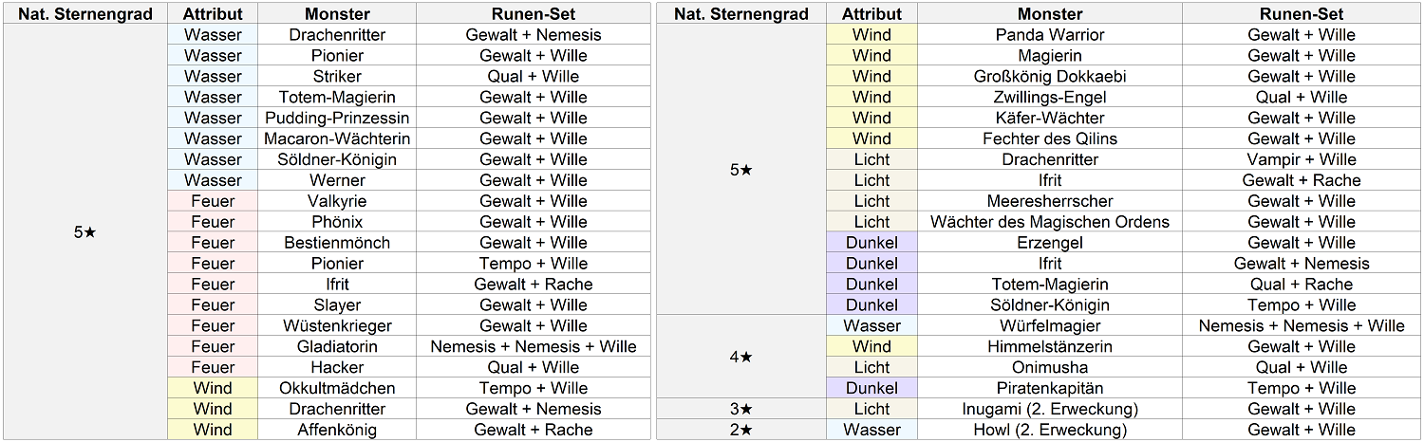
Task: Select the Zwillings-Engel monster cell
Action: pos(1050,98)
